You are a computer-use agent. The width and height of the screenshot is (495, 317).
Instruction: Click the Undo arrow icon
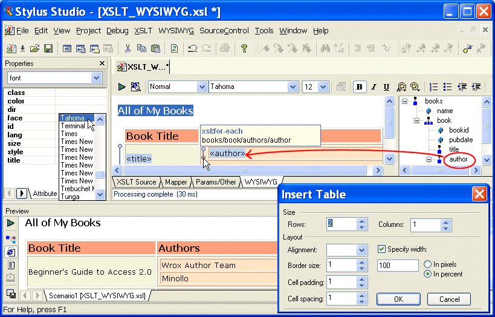[192, 48]
